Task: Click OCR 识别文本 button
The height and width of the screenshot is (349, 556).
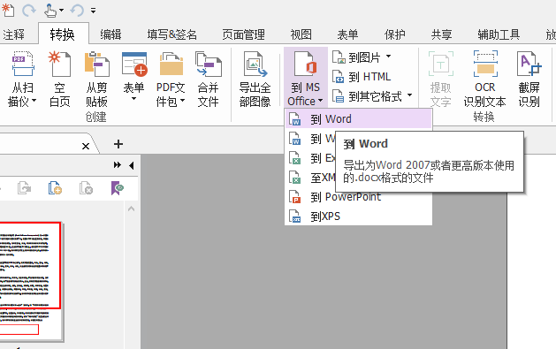Action: [484, 80]
